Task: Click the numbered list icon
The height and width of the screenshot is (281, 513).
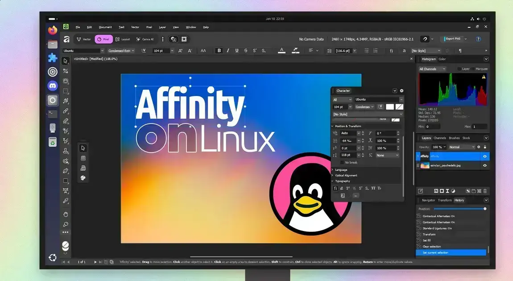Action: pyautogui.click(x=376, y=51)
